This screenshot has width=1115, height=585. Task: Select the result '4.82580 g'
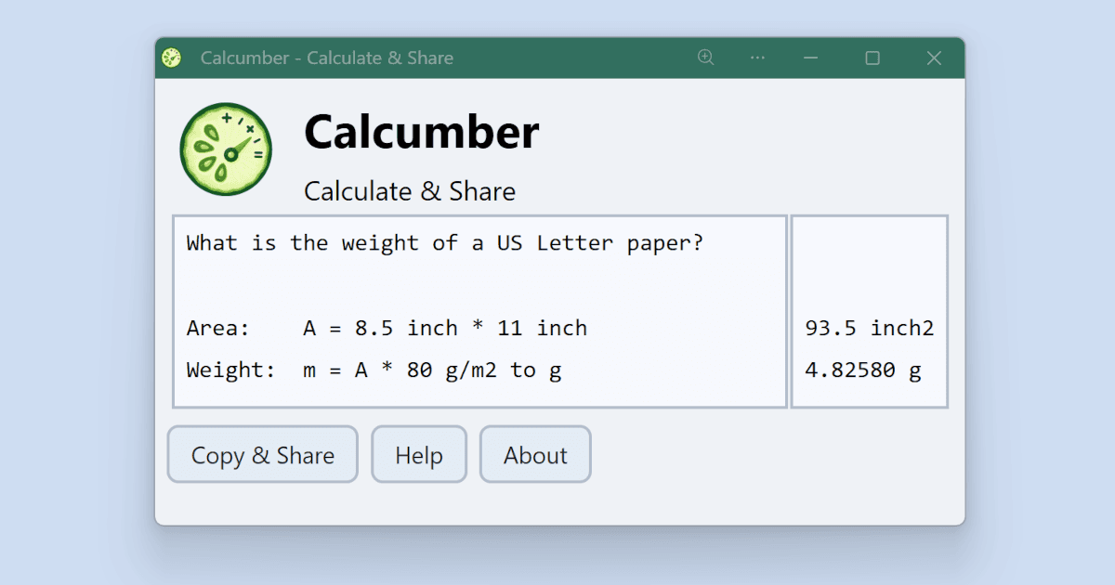pyautogui.click(x=863, y=370)
